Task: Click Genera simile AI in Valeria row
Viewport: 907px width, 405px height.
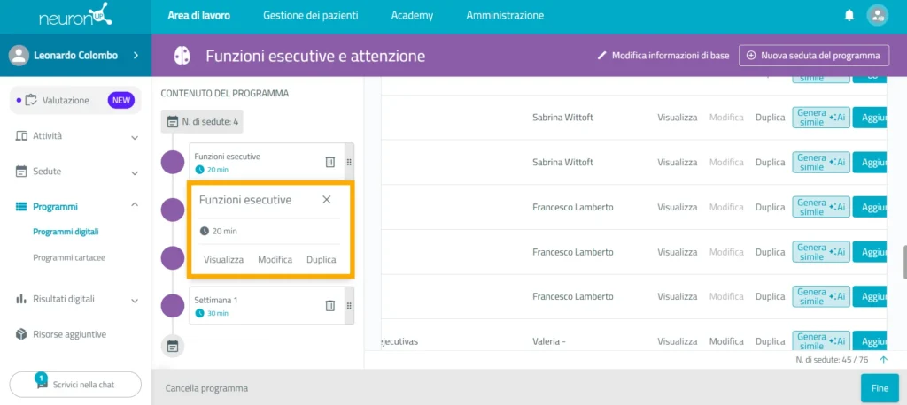Action: (x=821, y=340)
